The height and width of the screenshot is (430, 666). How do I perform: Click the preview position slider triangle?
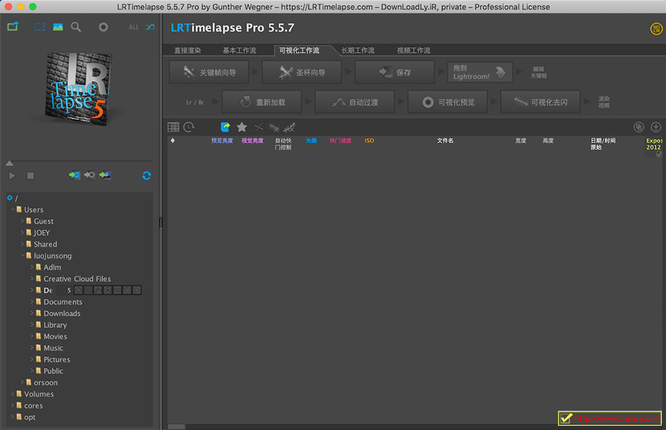click(x=9, y=163)
